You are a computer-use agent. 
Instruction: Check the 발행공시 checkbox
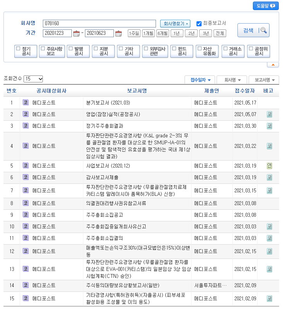71,48
